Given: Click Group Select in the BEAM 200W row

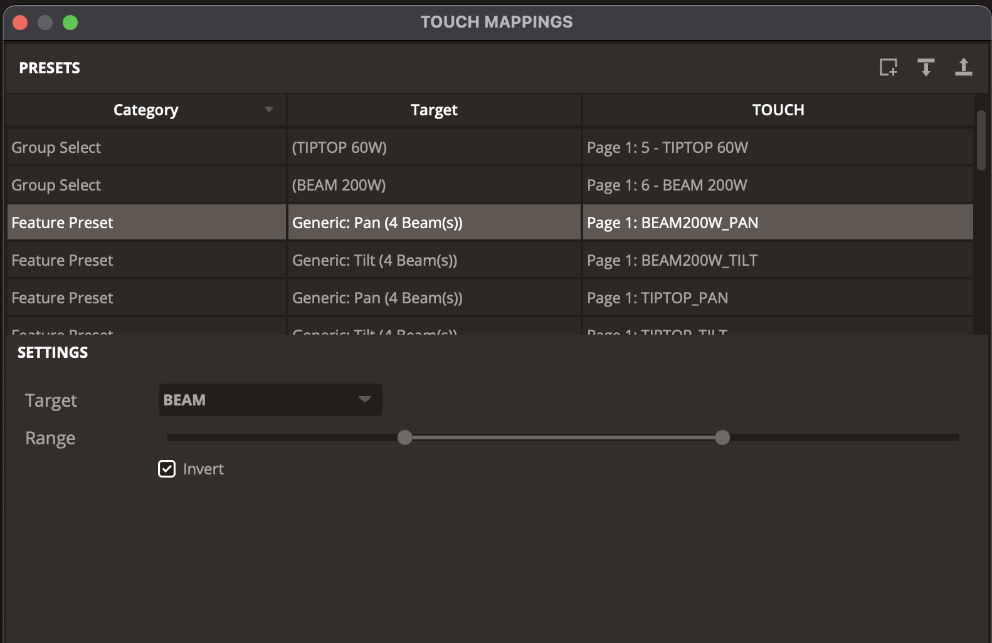Looking at the screenshot, I should pyautogui.click(x=147, y=185).
